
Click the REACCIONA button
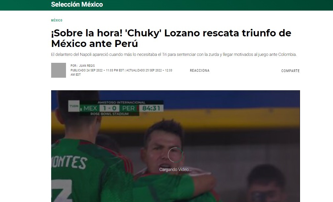200,70
